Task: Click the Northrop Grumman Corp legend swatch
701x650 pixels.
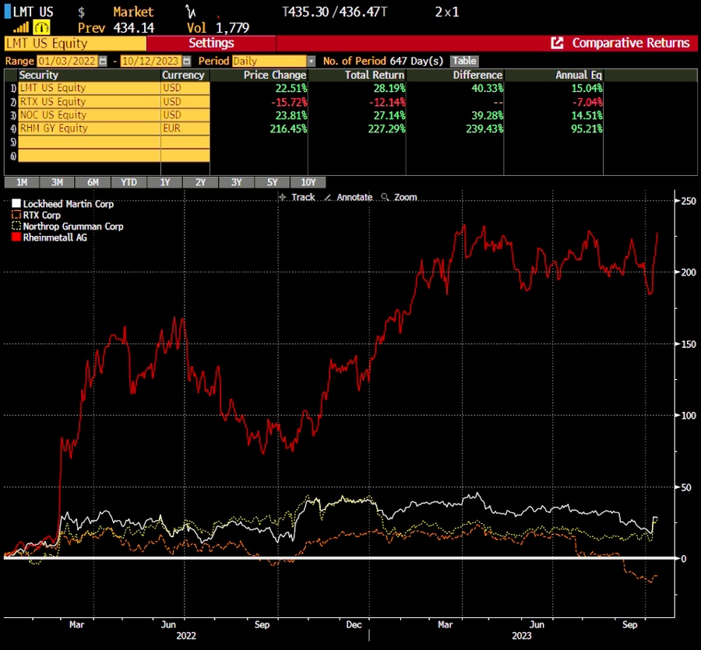Action: click(x=16, y=226)
